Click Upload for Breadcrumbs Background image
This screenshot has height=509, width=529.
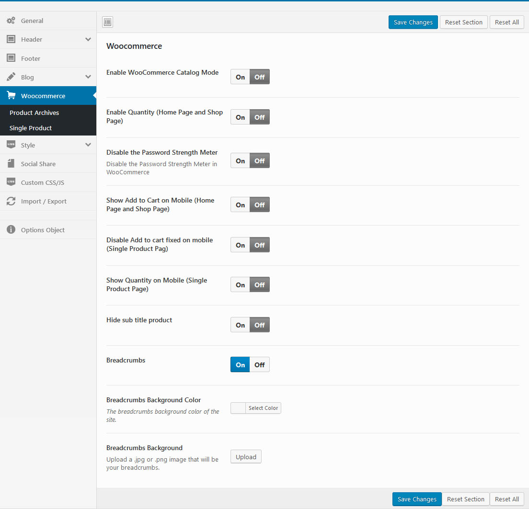coord(246,457)
